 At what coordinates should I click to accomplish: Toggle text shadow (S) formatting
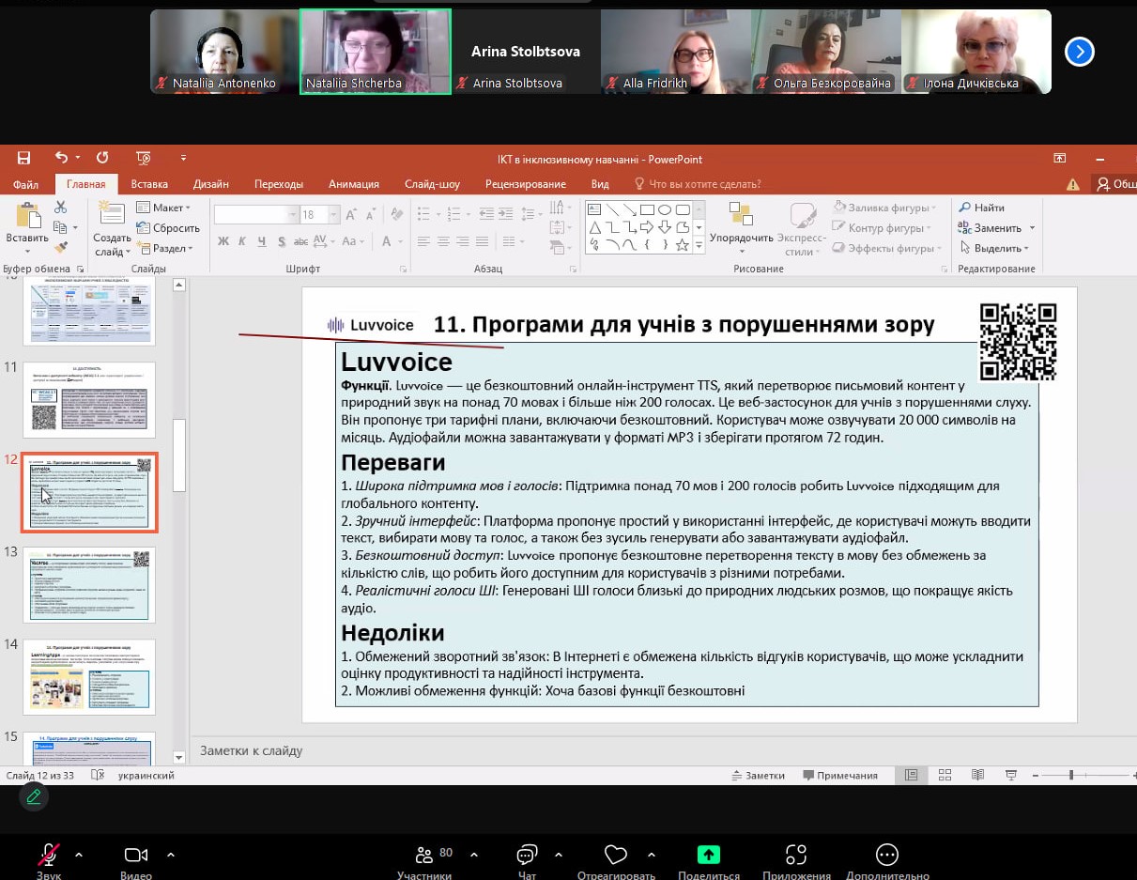283,241
